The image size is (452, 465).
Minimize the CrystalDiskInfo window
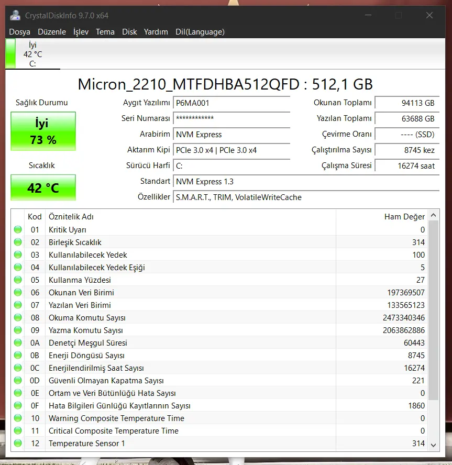pos(368,15)
